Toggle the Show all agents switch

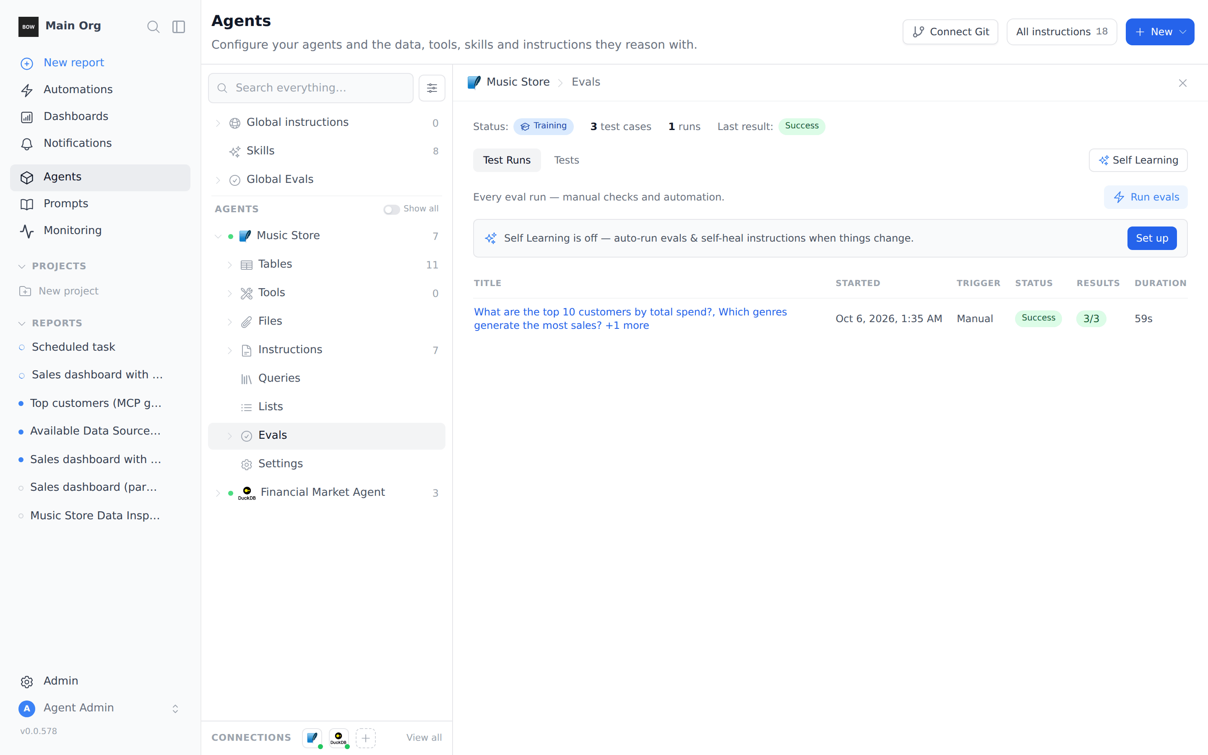[391, 209]
